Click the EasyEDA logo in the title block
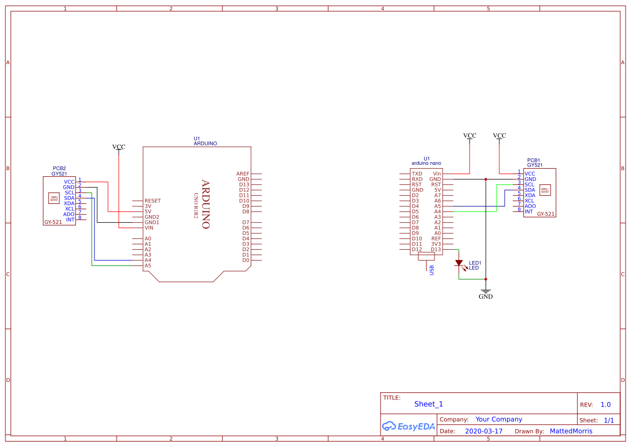The height and width of the screenshot is (447, 631). click(409, 426)
